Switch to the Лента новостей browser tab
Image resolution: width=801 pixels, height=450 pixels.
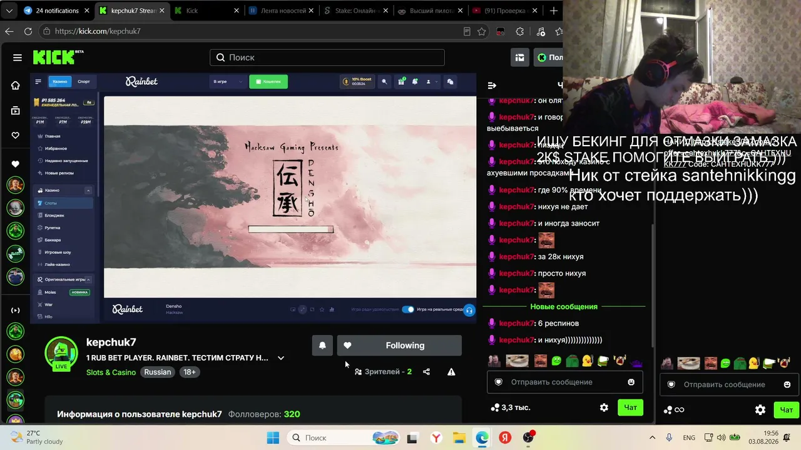[281, 11]
